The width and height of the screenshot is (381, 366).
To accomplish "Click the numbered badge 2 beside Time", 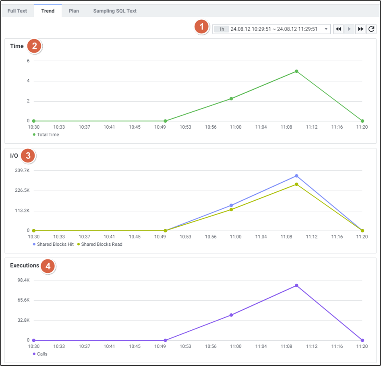I will (x=35, y=46).
